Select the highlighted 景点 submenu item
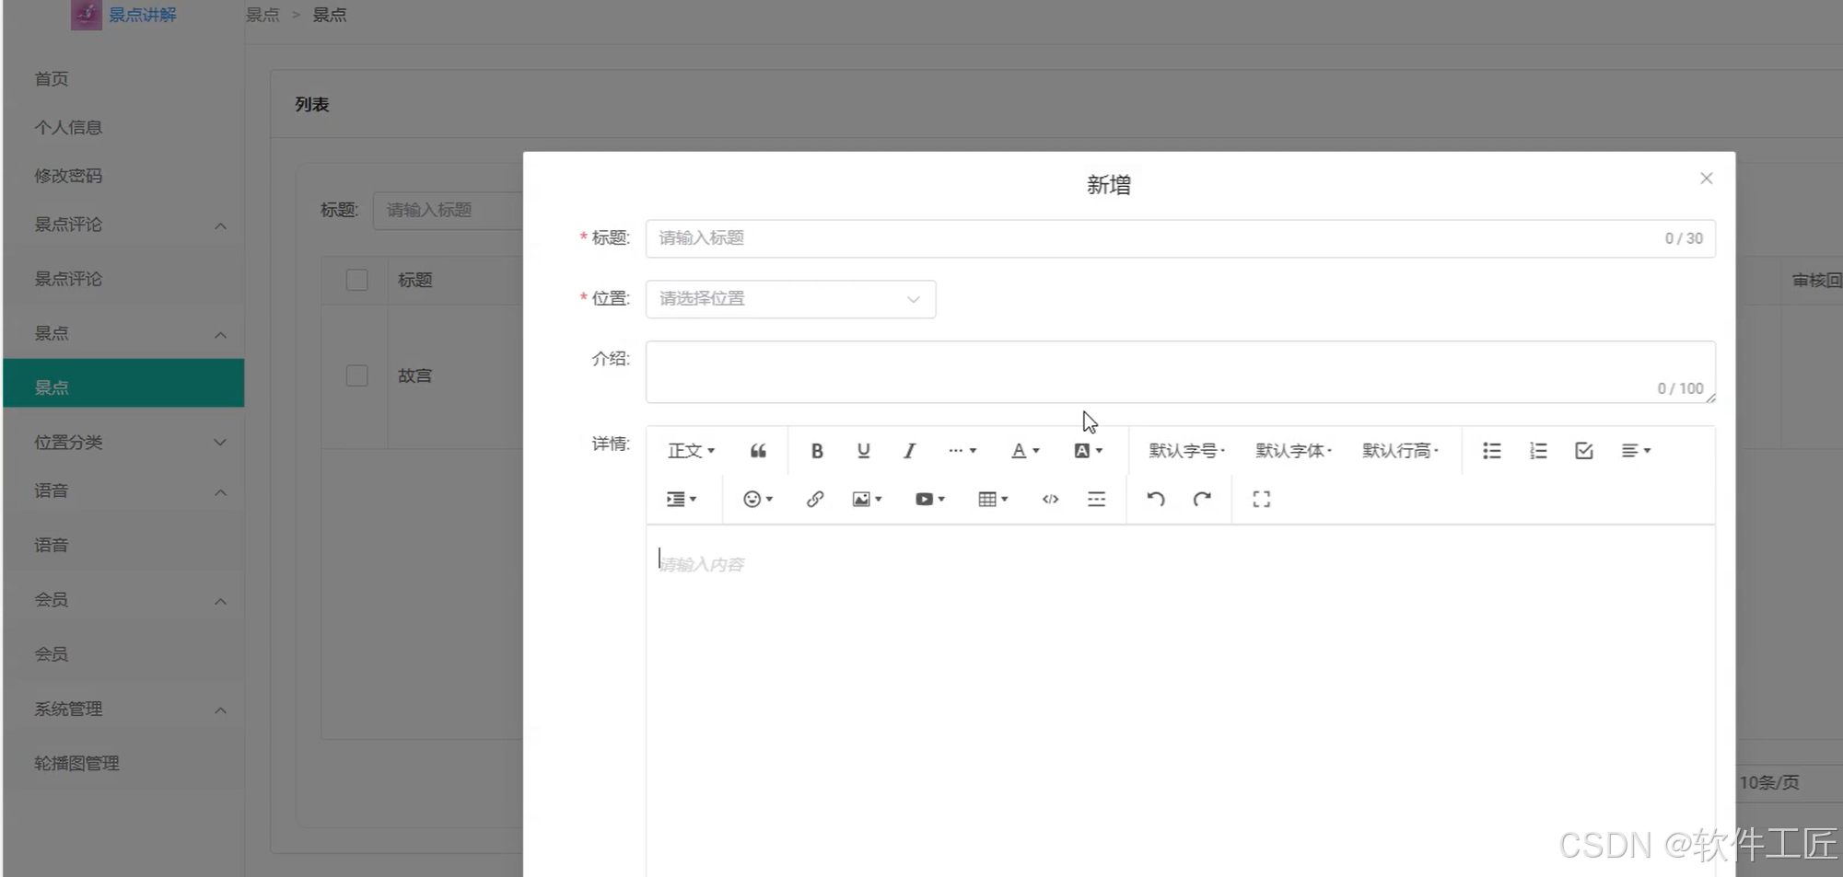The width and height of the screenshot is (1843, 877). (x=123, y=383)
